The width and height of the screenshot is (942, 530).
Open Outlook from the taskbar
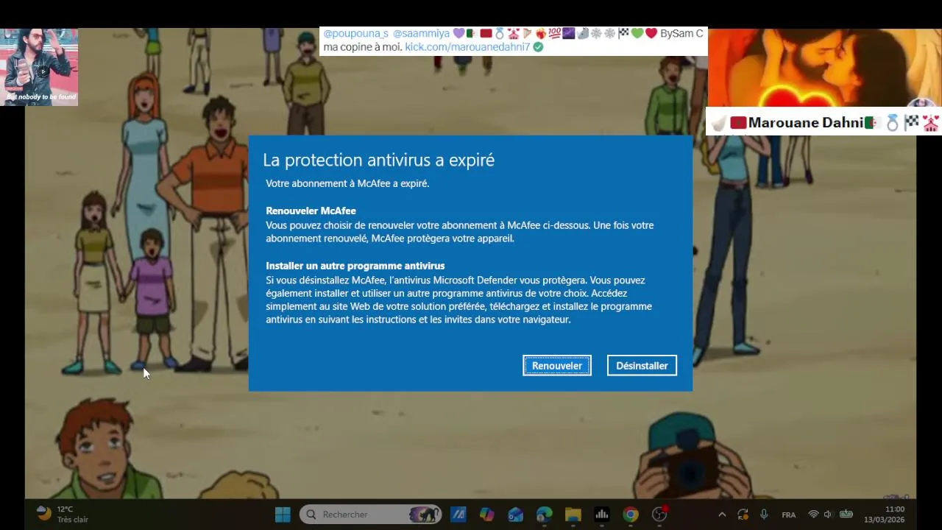(515, 515)
